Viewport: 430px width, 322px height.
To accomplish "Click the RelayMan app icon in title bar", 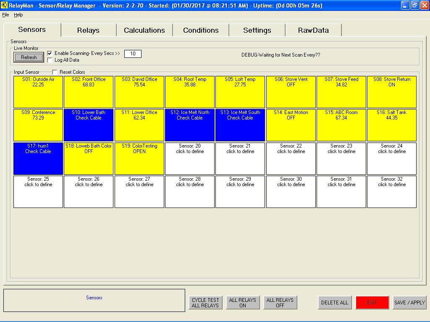I will 5,5.
